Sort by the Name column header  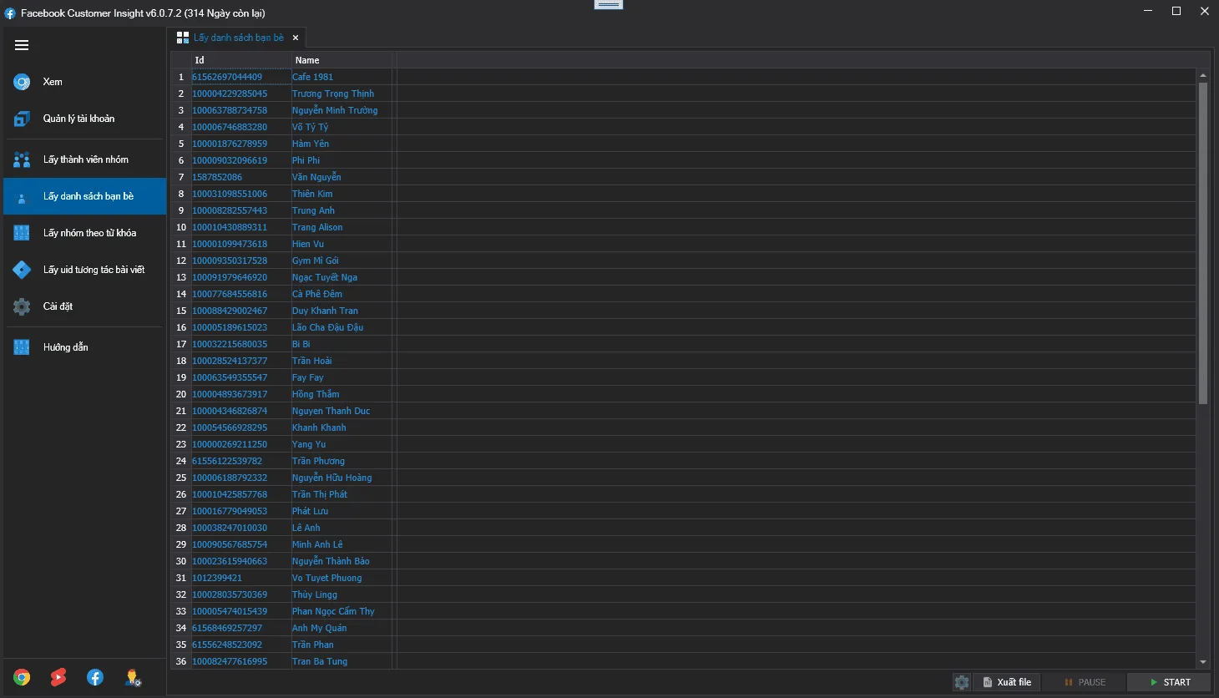tap(341, 60)
